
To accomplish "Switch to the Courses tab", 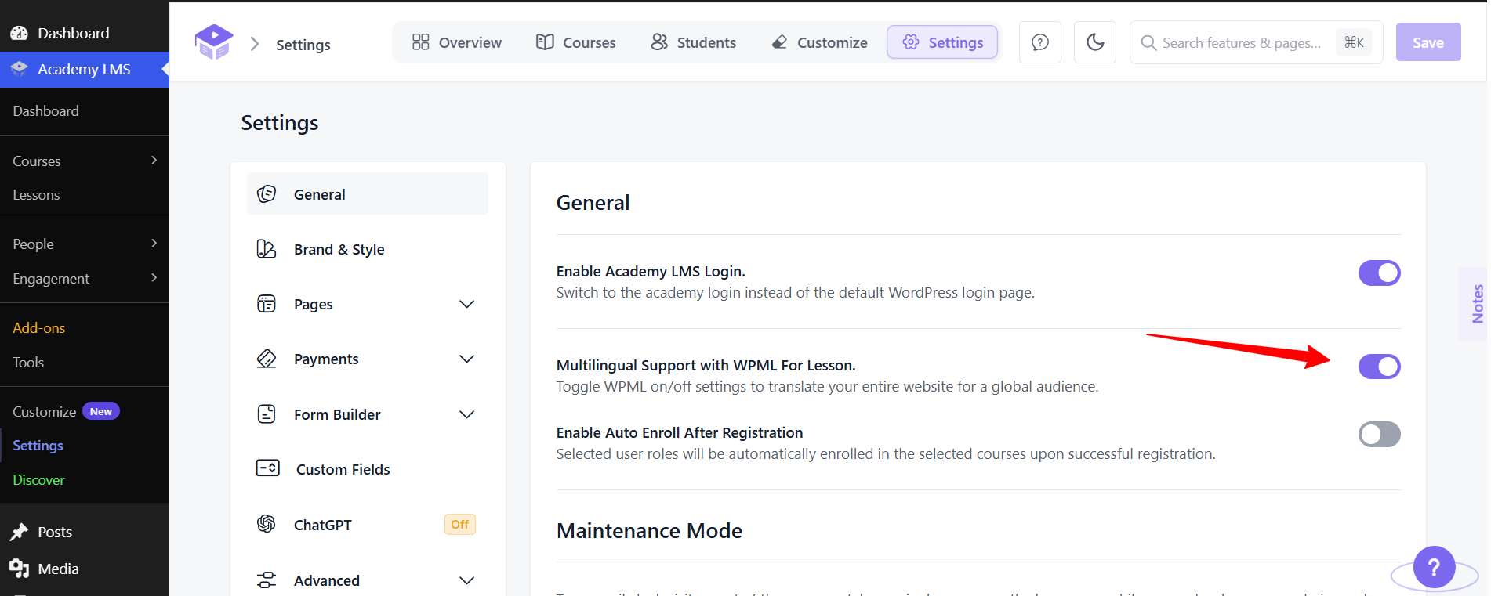I will click(x=576, y=42).
